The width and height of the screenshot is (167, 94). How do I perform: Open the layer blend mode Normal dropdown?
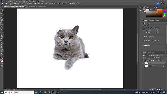click(148, 58)
